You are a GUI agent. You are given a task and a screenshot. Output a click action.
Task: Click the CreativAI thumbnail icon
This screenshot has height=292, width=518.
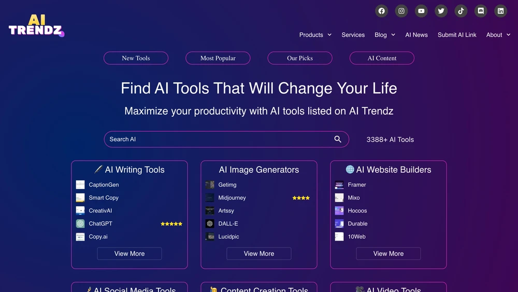coord(80,211)
